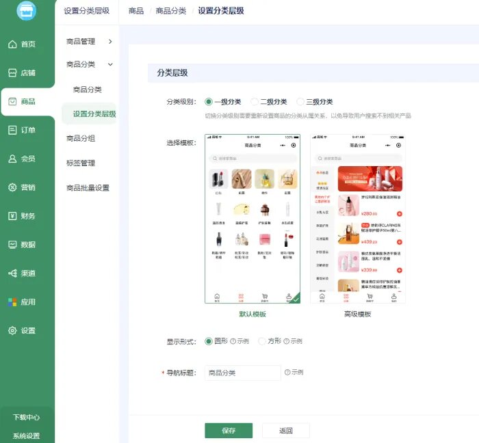Collapse the 商品分类 submenu group
Screen dimensions: 479x443
tap(110, 64)
